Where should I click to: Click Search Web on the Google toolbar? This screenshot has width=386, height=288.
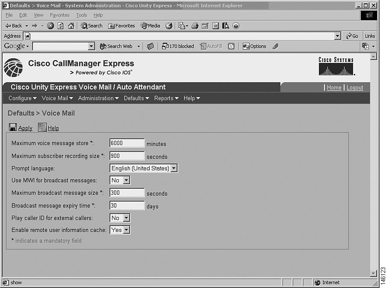116,46
